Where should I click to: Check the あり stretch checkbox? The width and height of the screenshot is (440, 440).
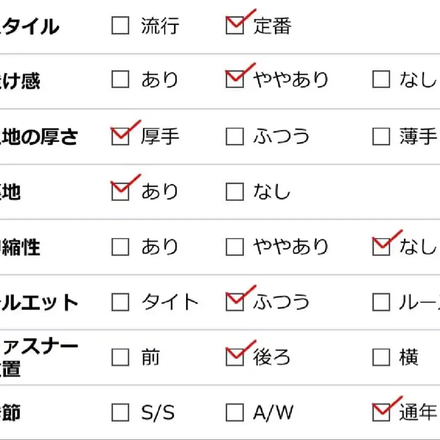pyautogui.click(x=120, y=247)
